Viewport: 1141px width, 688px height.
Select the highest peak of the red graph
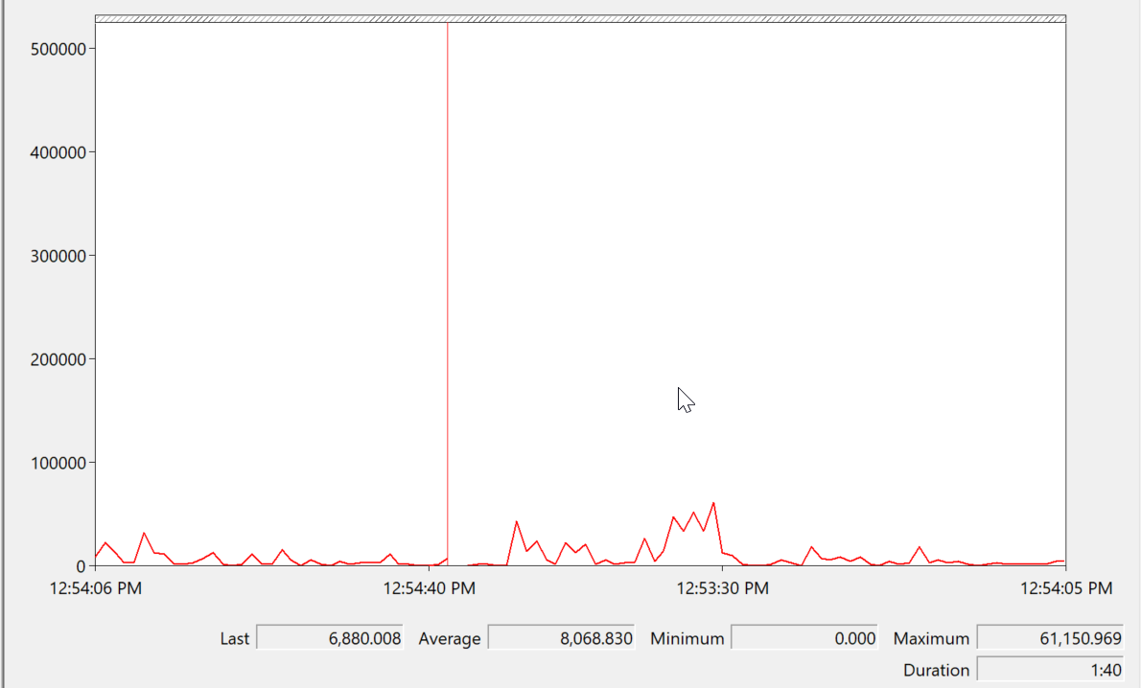pos(711,502)
